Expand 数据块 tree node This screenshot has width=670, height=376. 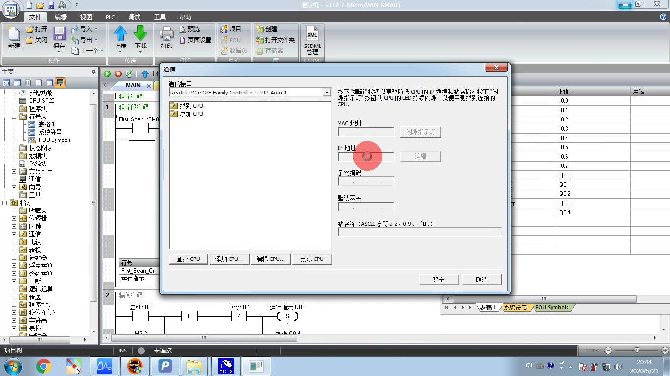(x=14, y=156)
